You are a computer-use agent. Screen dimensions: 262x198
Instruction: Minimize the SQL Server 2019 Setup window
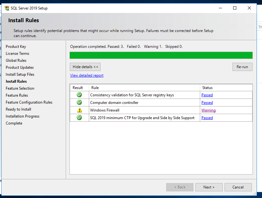tap(220, 8)
